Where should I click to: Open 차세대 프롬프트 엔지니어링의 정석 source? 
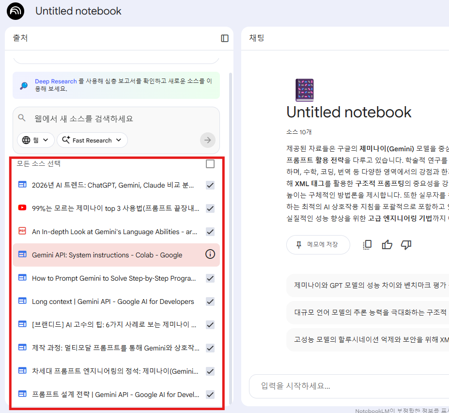tap(115, 371)
